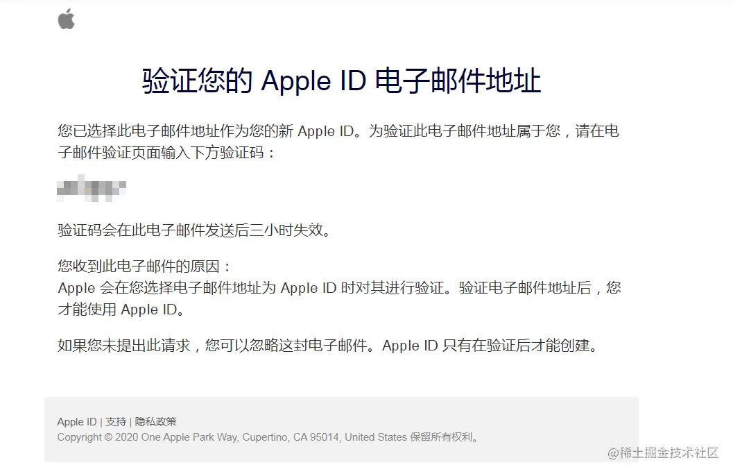Click the Apple logo icon
The height and width of the screenshot is (474, 733).
click(67, 19)
